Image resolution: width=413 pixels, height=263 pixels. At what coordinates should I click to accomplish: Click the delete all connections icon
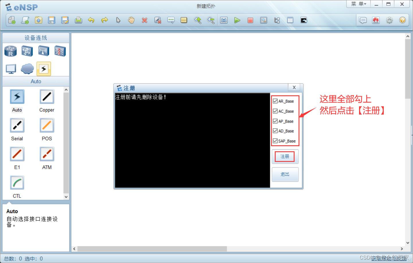158,20
